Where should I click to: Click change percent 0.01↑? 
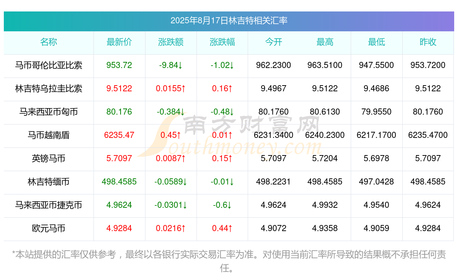click(x=222, y=135)
